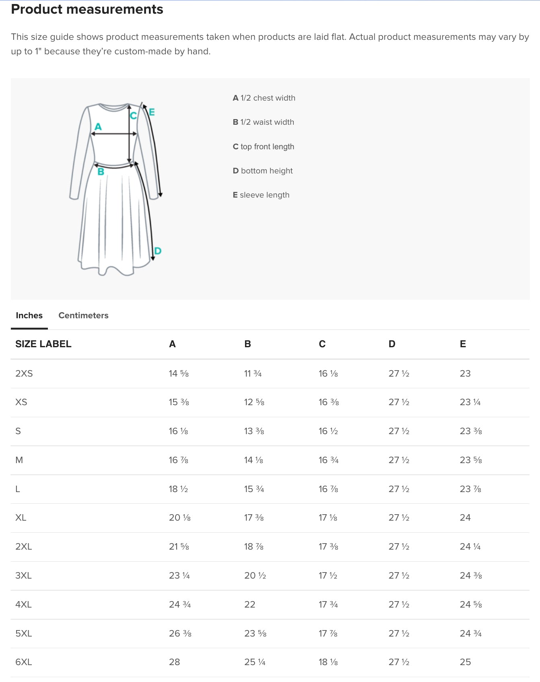Click the "top front length" legend entry

click(263, 147)
